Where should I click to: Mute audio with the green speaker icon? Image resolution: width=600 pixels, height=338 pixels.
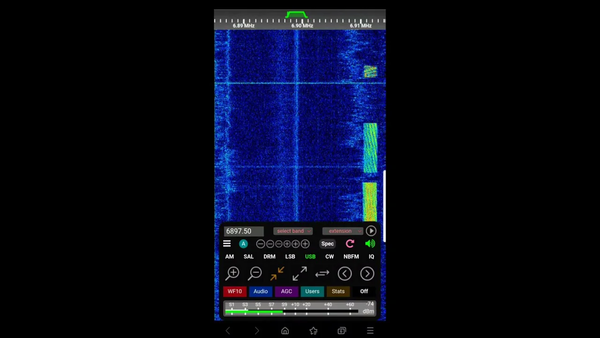coord(370,244)
